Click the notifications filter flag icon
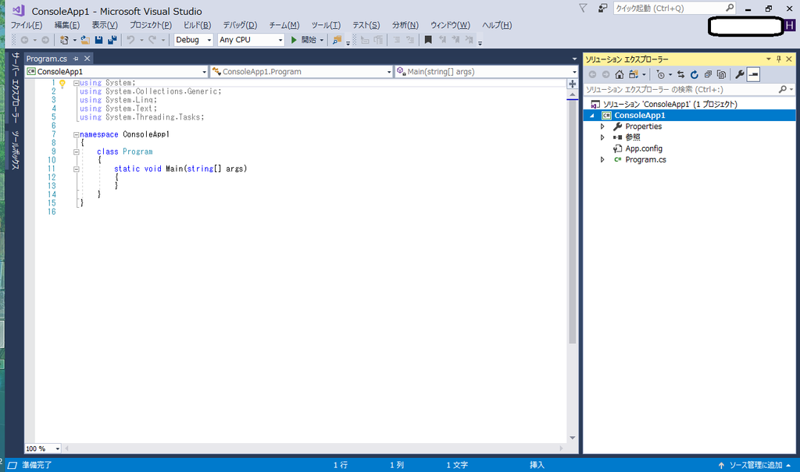 [583, 8]
